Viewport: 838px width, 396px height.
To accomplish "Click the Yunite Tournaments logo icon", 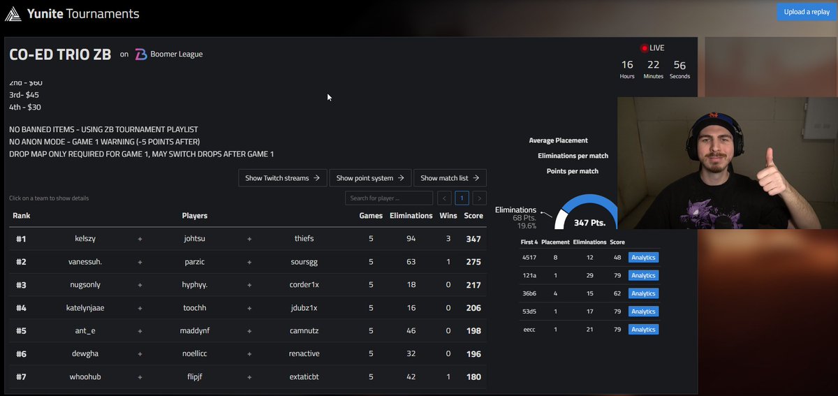I will click(13, 13).
